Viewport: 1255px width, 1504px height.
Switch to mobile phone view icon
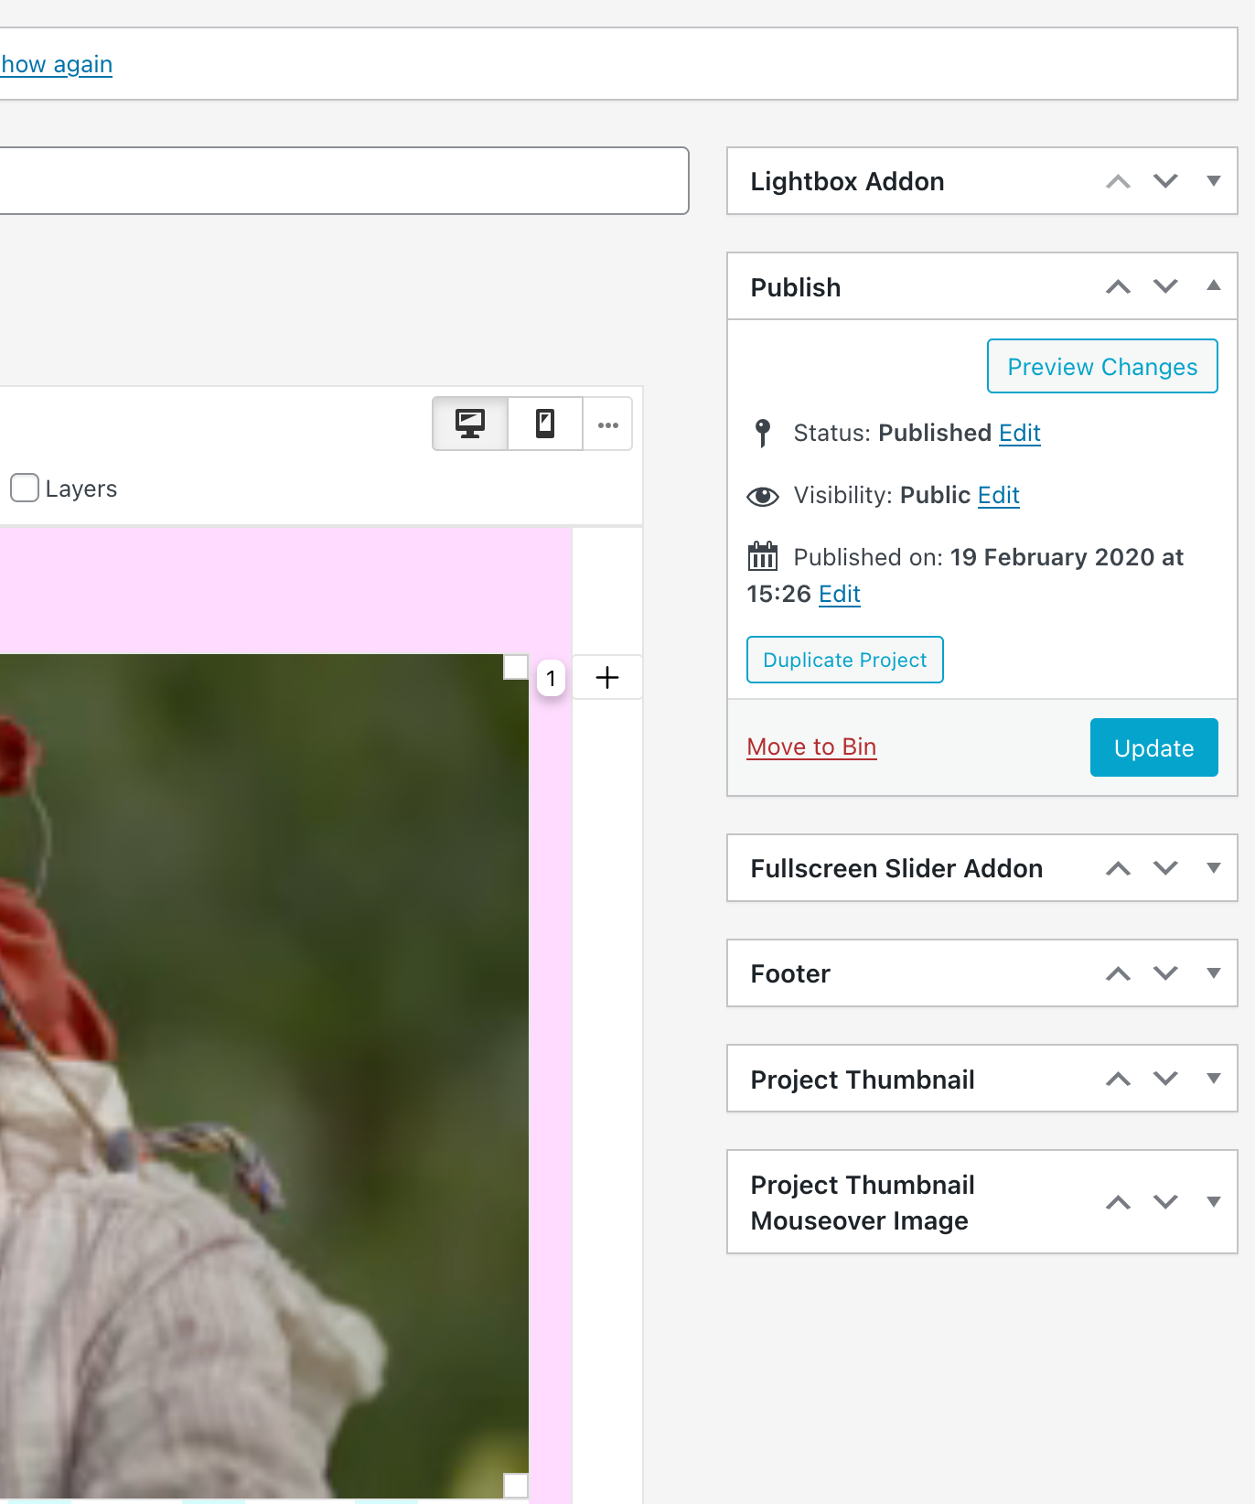pos(545,424)
